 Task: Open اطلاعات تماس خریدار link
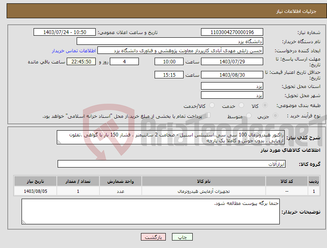point(74,51)
